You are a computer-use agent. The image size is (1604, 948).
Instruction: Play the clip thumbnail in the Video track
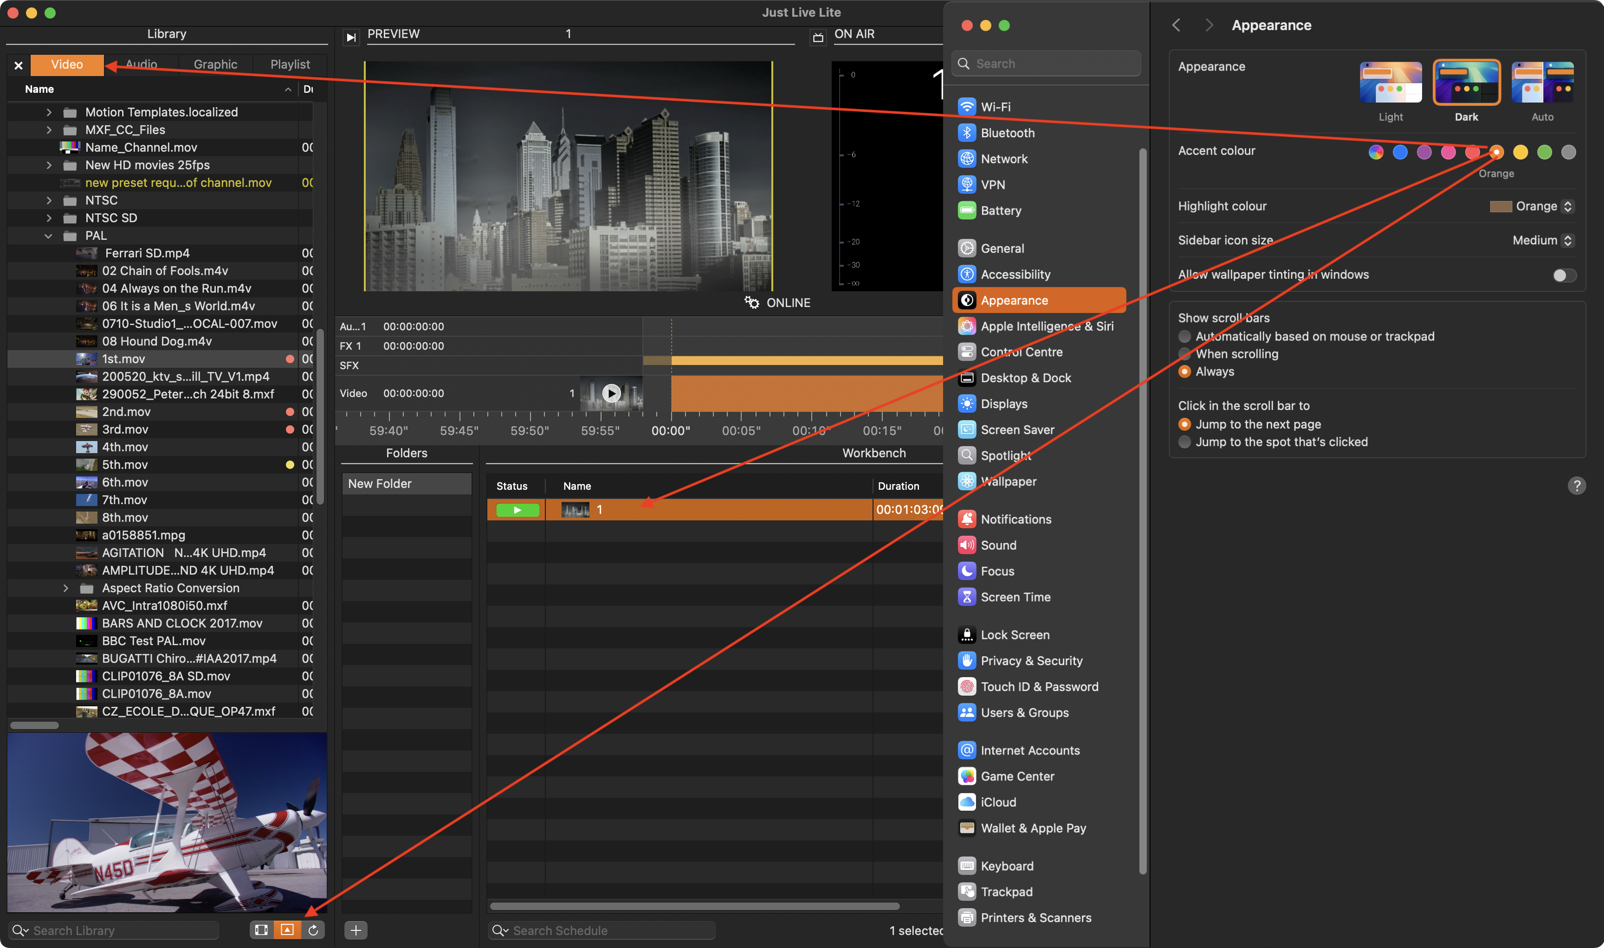[x=611, y=393]
